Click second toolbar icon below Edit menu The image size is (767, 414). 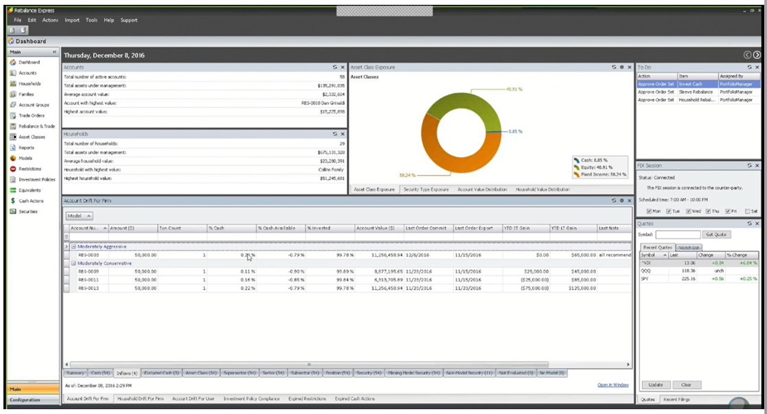[23, 30]
